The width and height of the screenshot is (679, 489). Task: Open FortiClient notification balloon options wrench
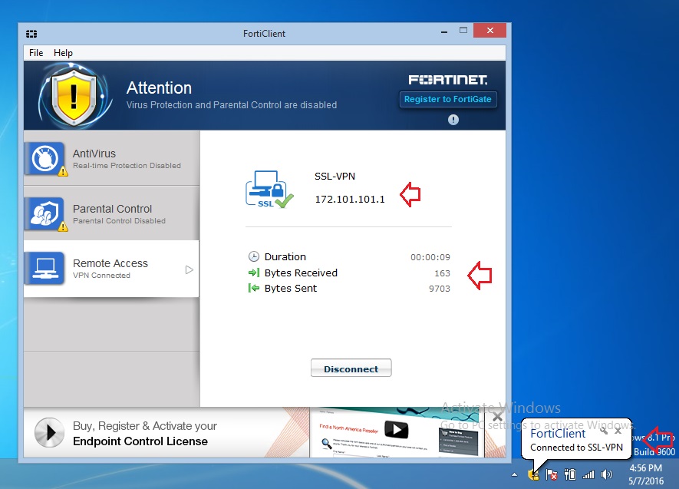pos(604,431)
